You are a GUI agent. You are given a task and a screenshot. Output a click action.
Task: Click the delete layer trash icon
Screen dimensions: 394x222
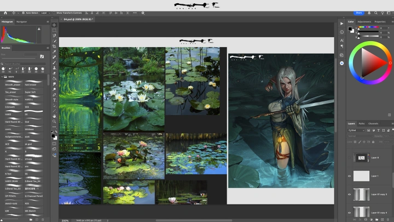tap(388, 220)
